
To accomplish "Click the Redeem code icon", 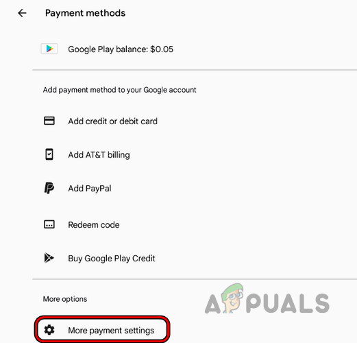I will [49, 224].
